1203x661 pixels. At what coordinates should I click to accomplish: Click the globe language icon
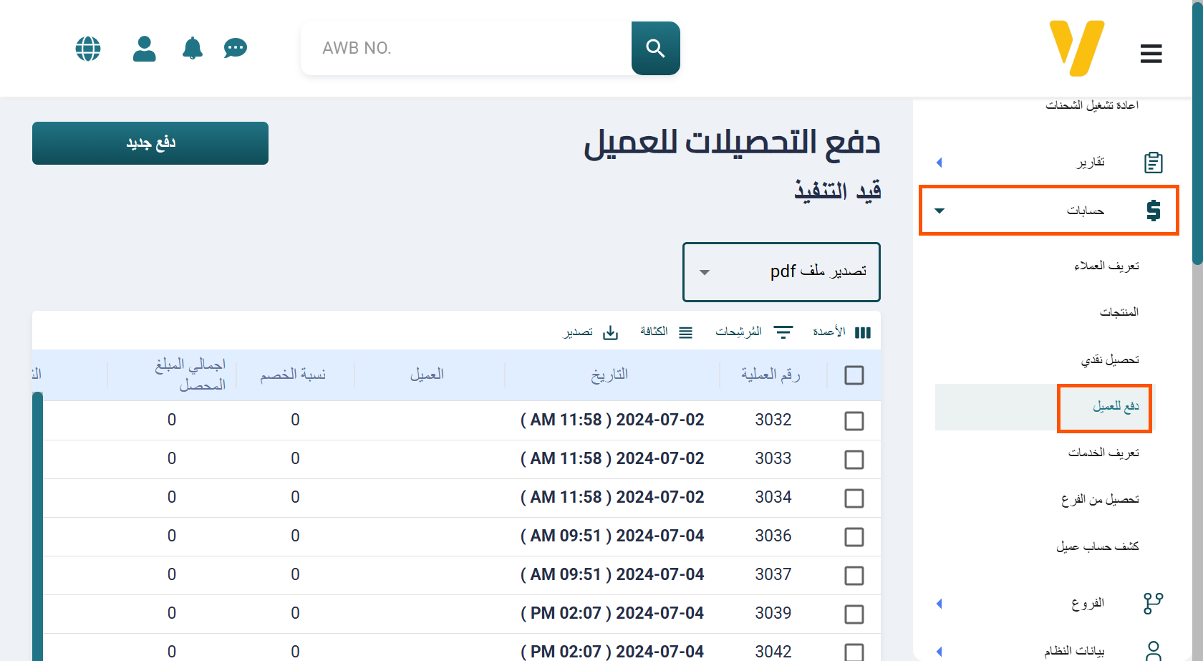(x=88, y=49)
